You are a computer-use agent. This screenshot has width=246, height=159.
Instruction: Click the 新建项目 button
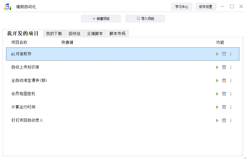(x=101, y=19)
